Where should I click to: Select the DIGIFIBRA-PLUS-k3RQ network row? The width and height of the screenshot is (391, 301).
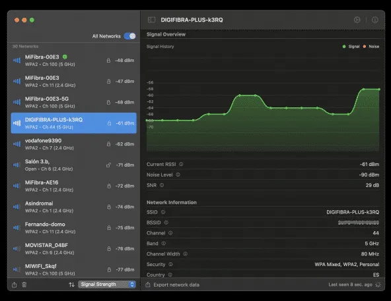click(73, 123)
